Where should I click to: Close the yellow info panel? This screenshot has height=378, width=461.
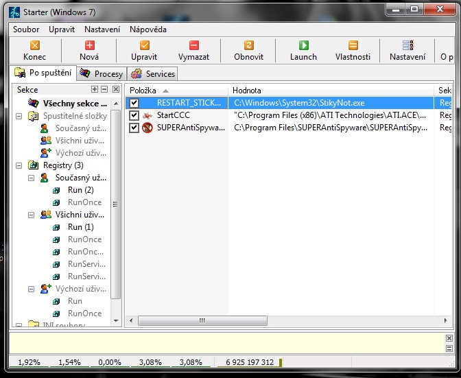(449, 338)
